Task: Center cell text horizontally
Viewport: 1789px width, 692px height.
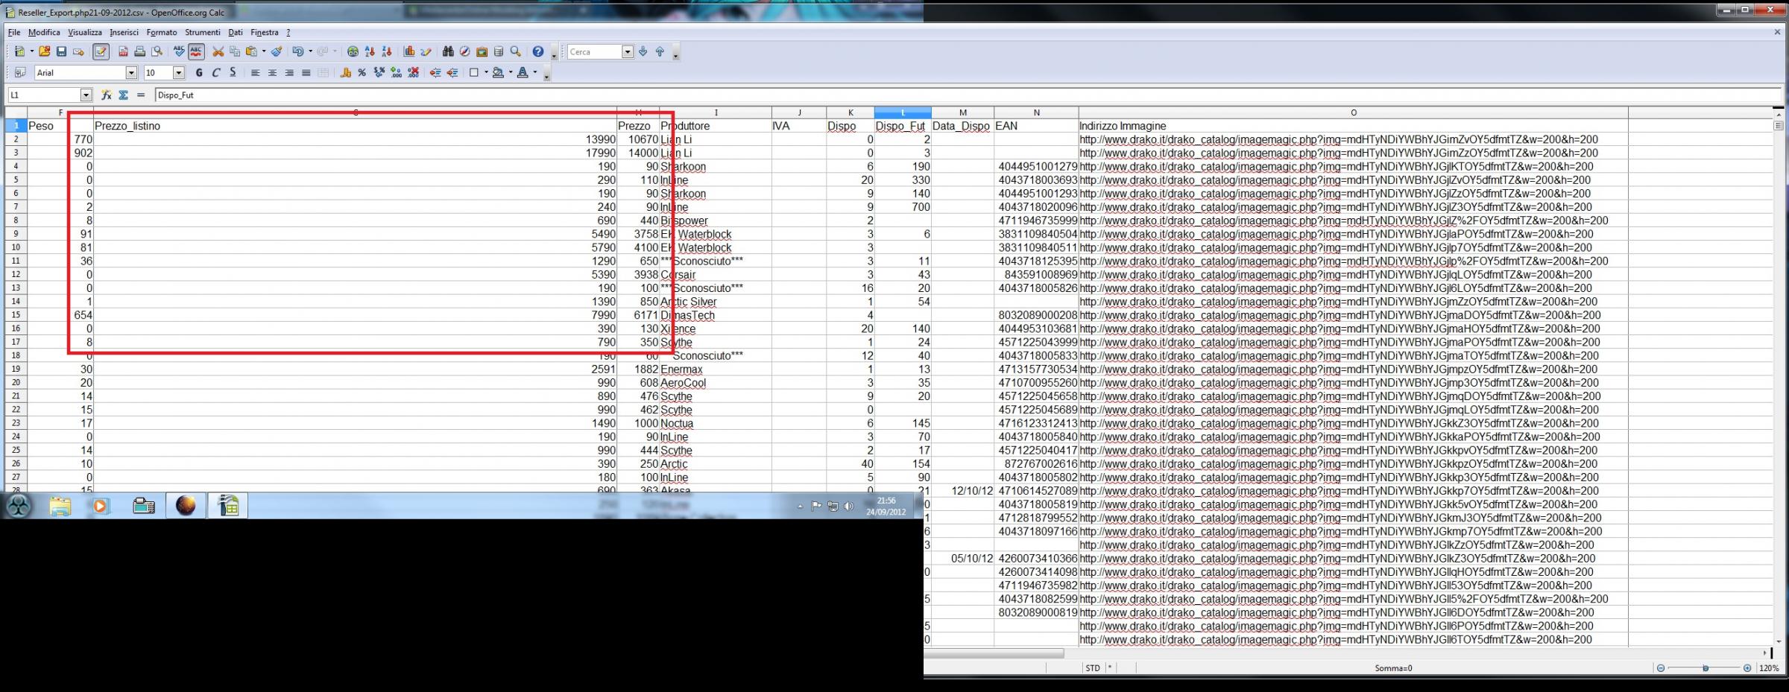Action: click(x=272, y=72)
